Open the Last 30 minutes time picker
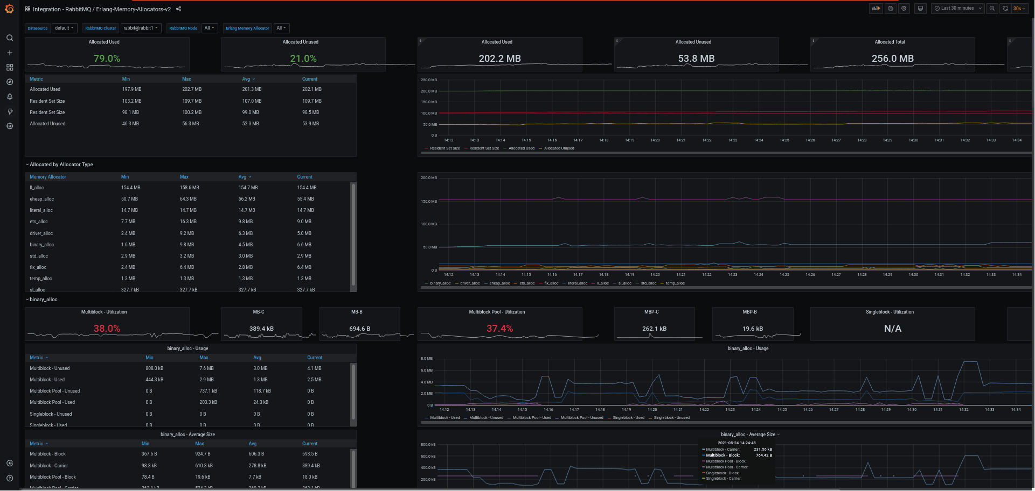Viewport: 1035px width, 491px height. (957, 9)
